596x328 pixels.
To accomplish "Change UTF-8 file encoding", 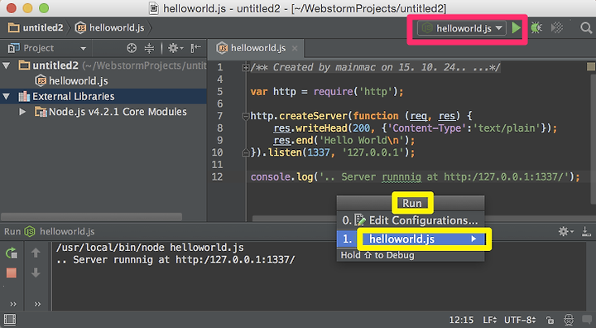I will [x=520, y=320].
